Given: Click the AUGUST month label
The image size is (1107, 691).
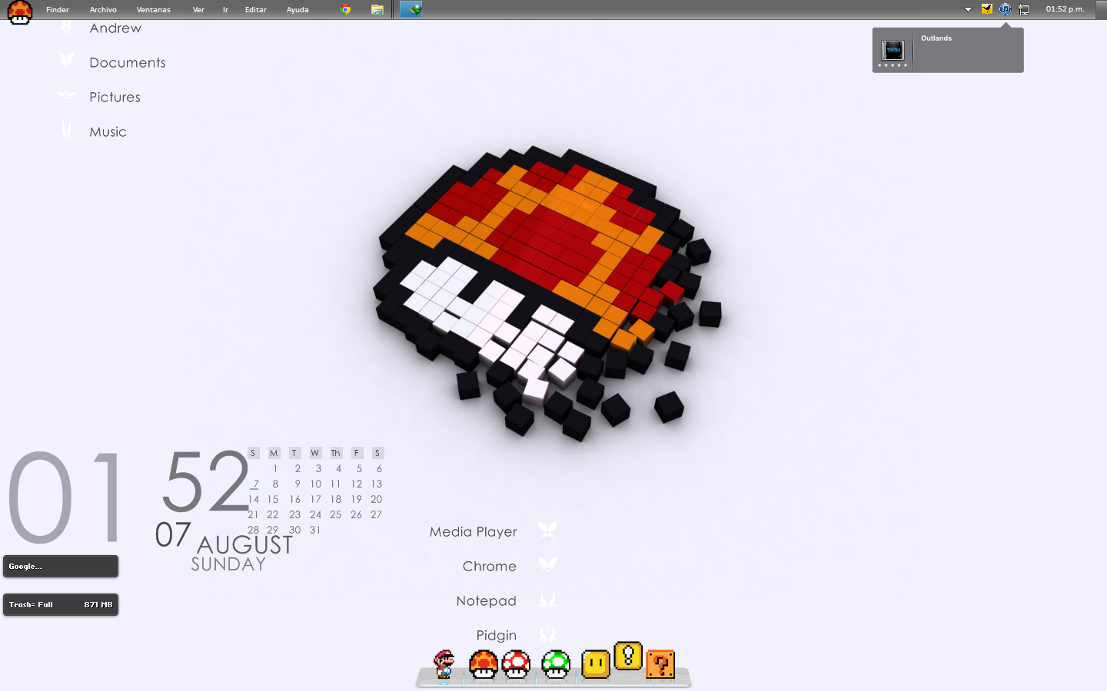Looking at the screenshot, I should 245,545.
